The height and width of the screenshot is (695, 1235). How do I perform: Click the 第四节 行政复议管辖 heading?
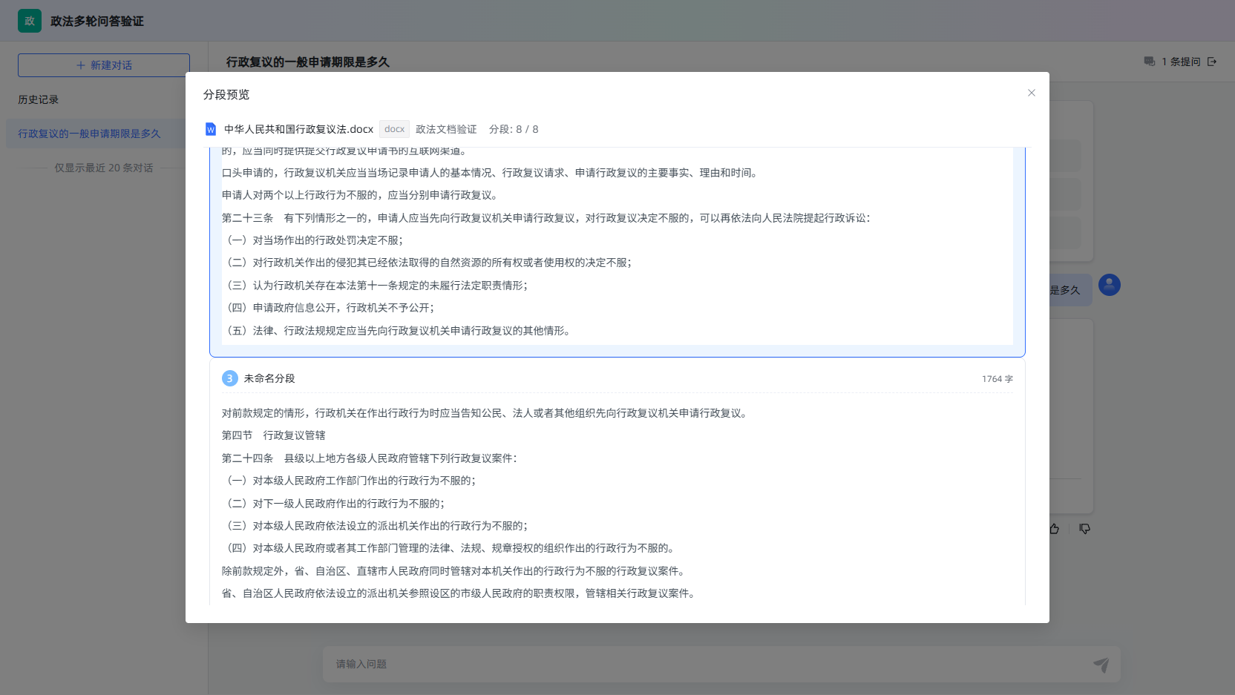[274, 435]
